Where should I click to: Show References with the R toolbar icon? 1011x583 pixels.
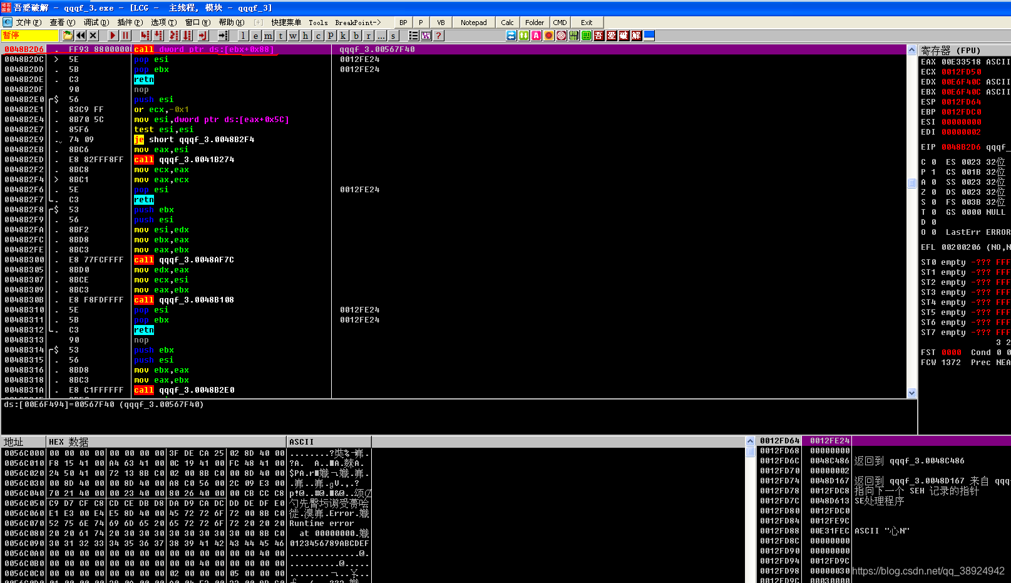(x=369, y=36)
